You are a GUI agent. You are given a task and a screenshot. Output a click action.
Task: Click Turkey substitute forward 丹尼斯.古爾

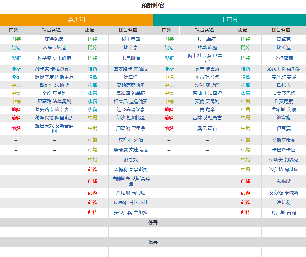(x=284, y=212)
